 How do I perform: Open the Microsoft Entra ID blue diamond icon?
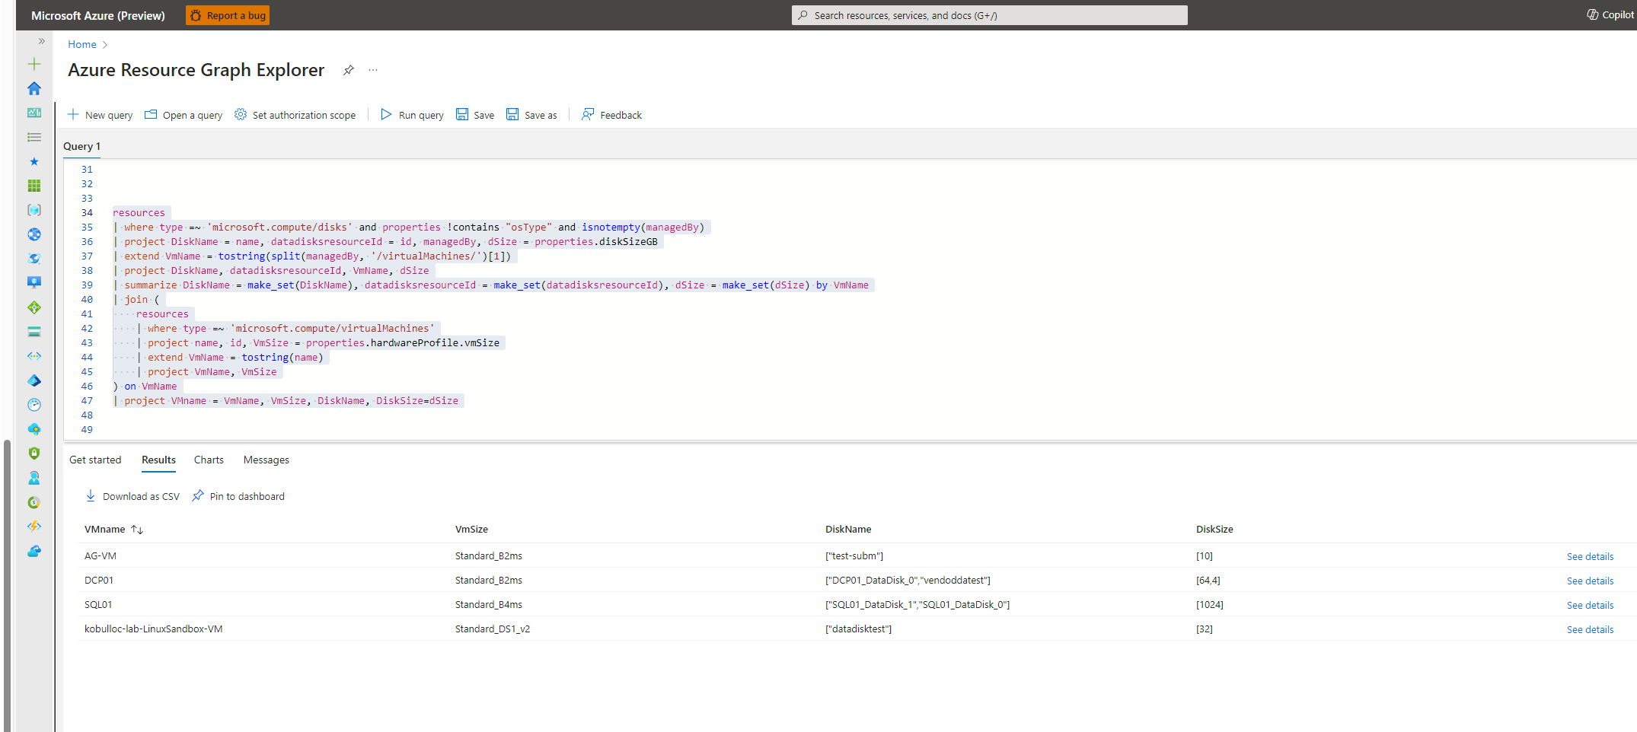pos(34,380)
